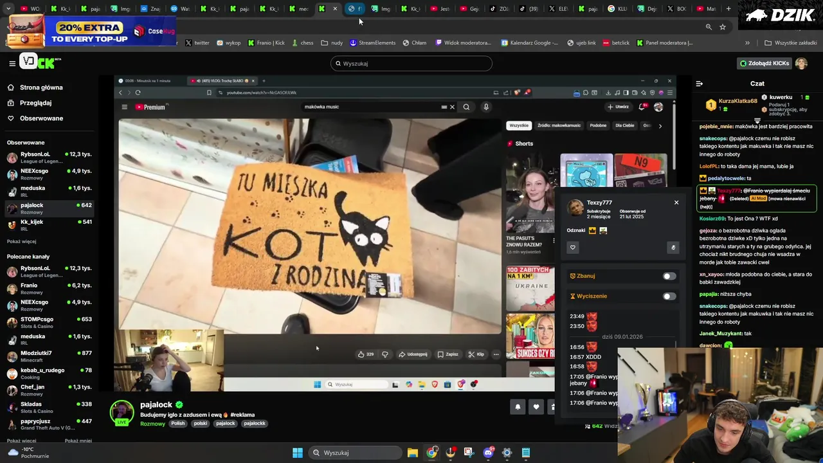The height and width of the screenshot is (463, 823).
Task: Click the Zdobądź KICKs button
Action: [x=764, y=63]
